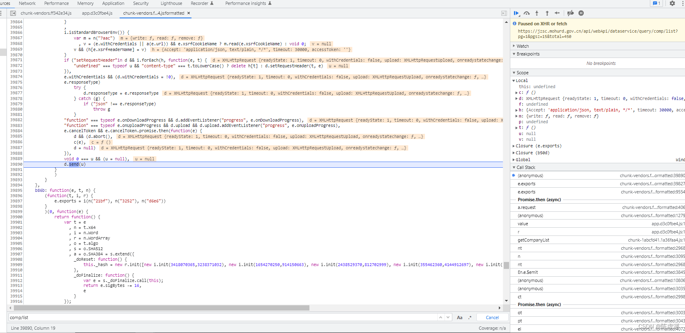This screenshot has height=333, width=685.
Task: Open a.request frame source location link
Action: tap(654, 208)
